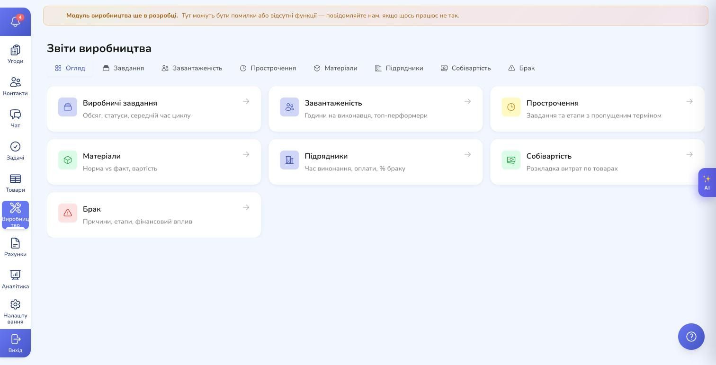
Task: Click the Брак card warning icon
Action: pyautogui.click(x=68, y=213)
